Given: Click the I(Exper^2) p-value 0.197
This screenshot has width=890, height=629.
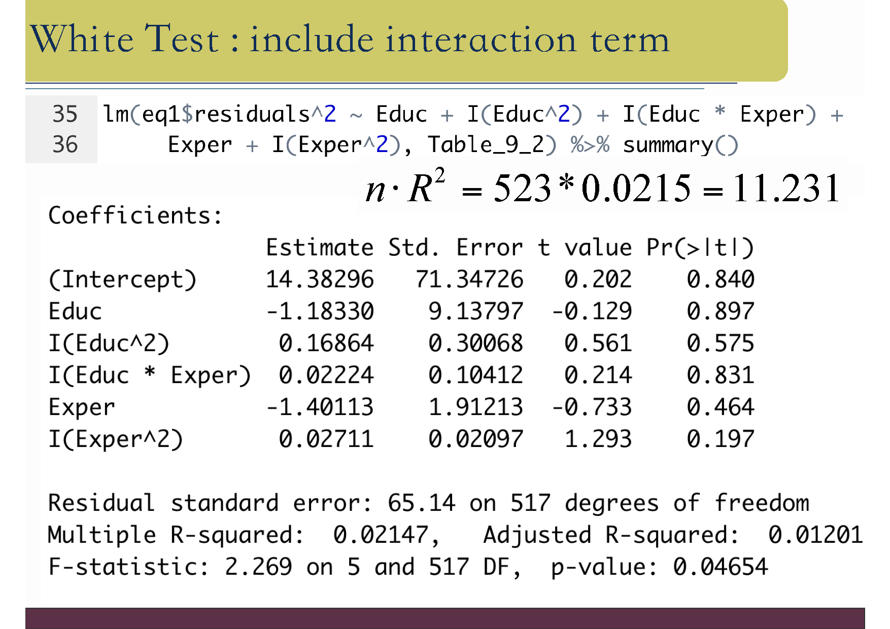Looking at the screenshot, I should pos(721,439).
